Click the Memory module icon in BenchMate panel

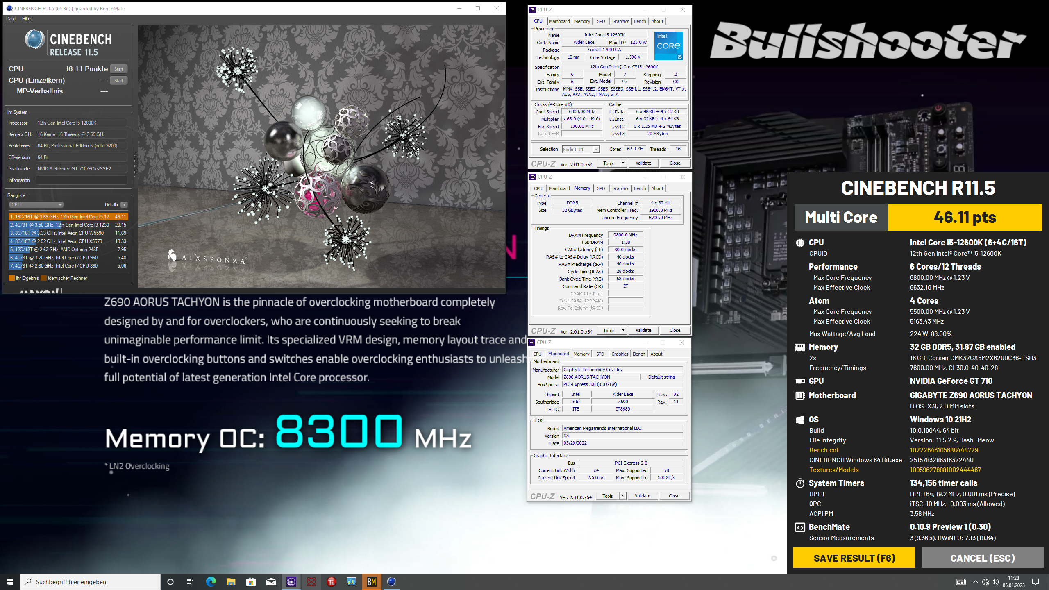click(x=800, y=347)
